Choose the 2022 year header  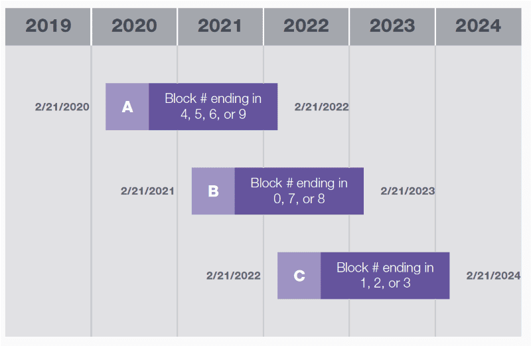pyautogui.click(x=306, y=27)
